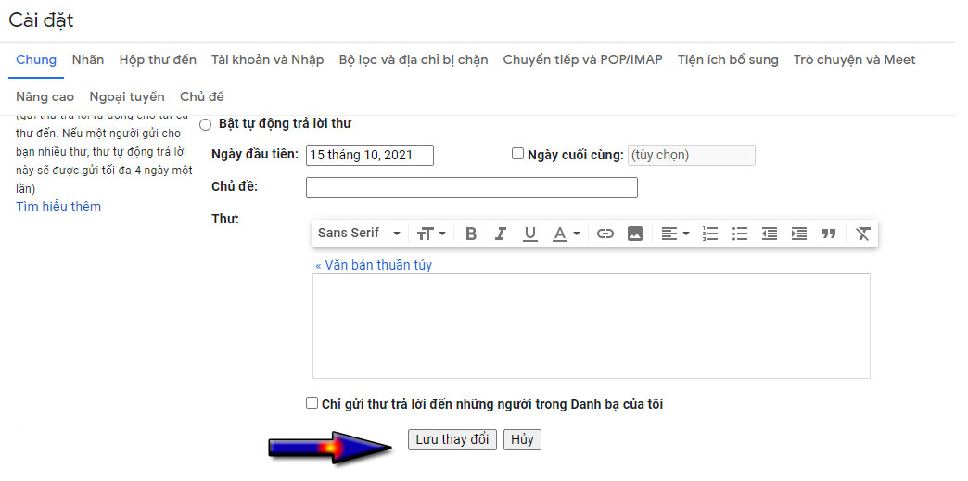Viewport: 968px width, 481px height.
Task: Switch to the Hộp thư đến tab
Action: coord(158,60)
